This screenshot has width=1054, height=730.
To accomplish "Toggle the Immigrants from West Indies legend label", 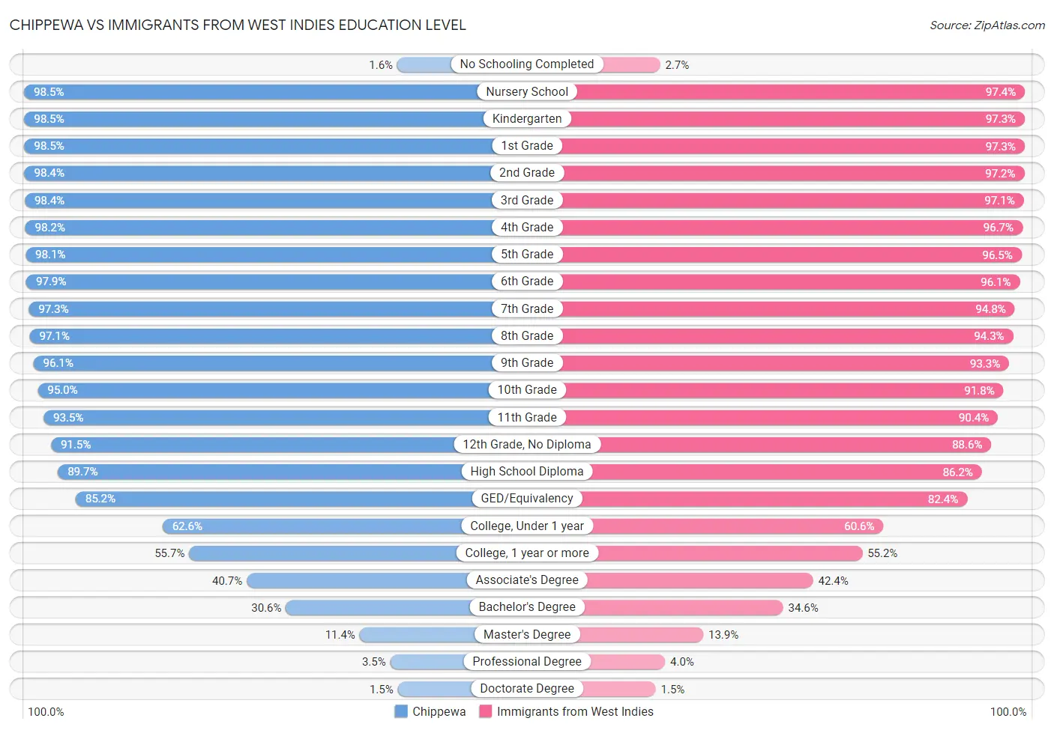I will click(x=575, y=711).
